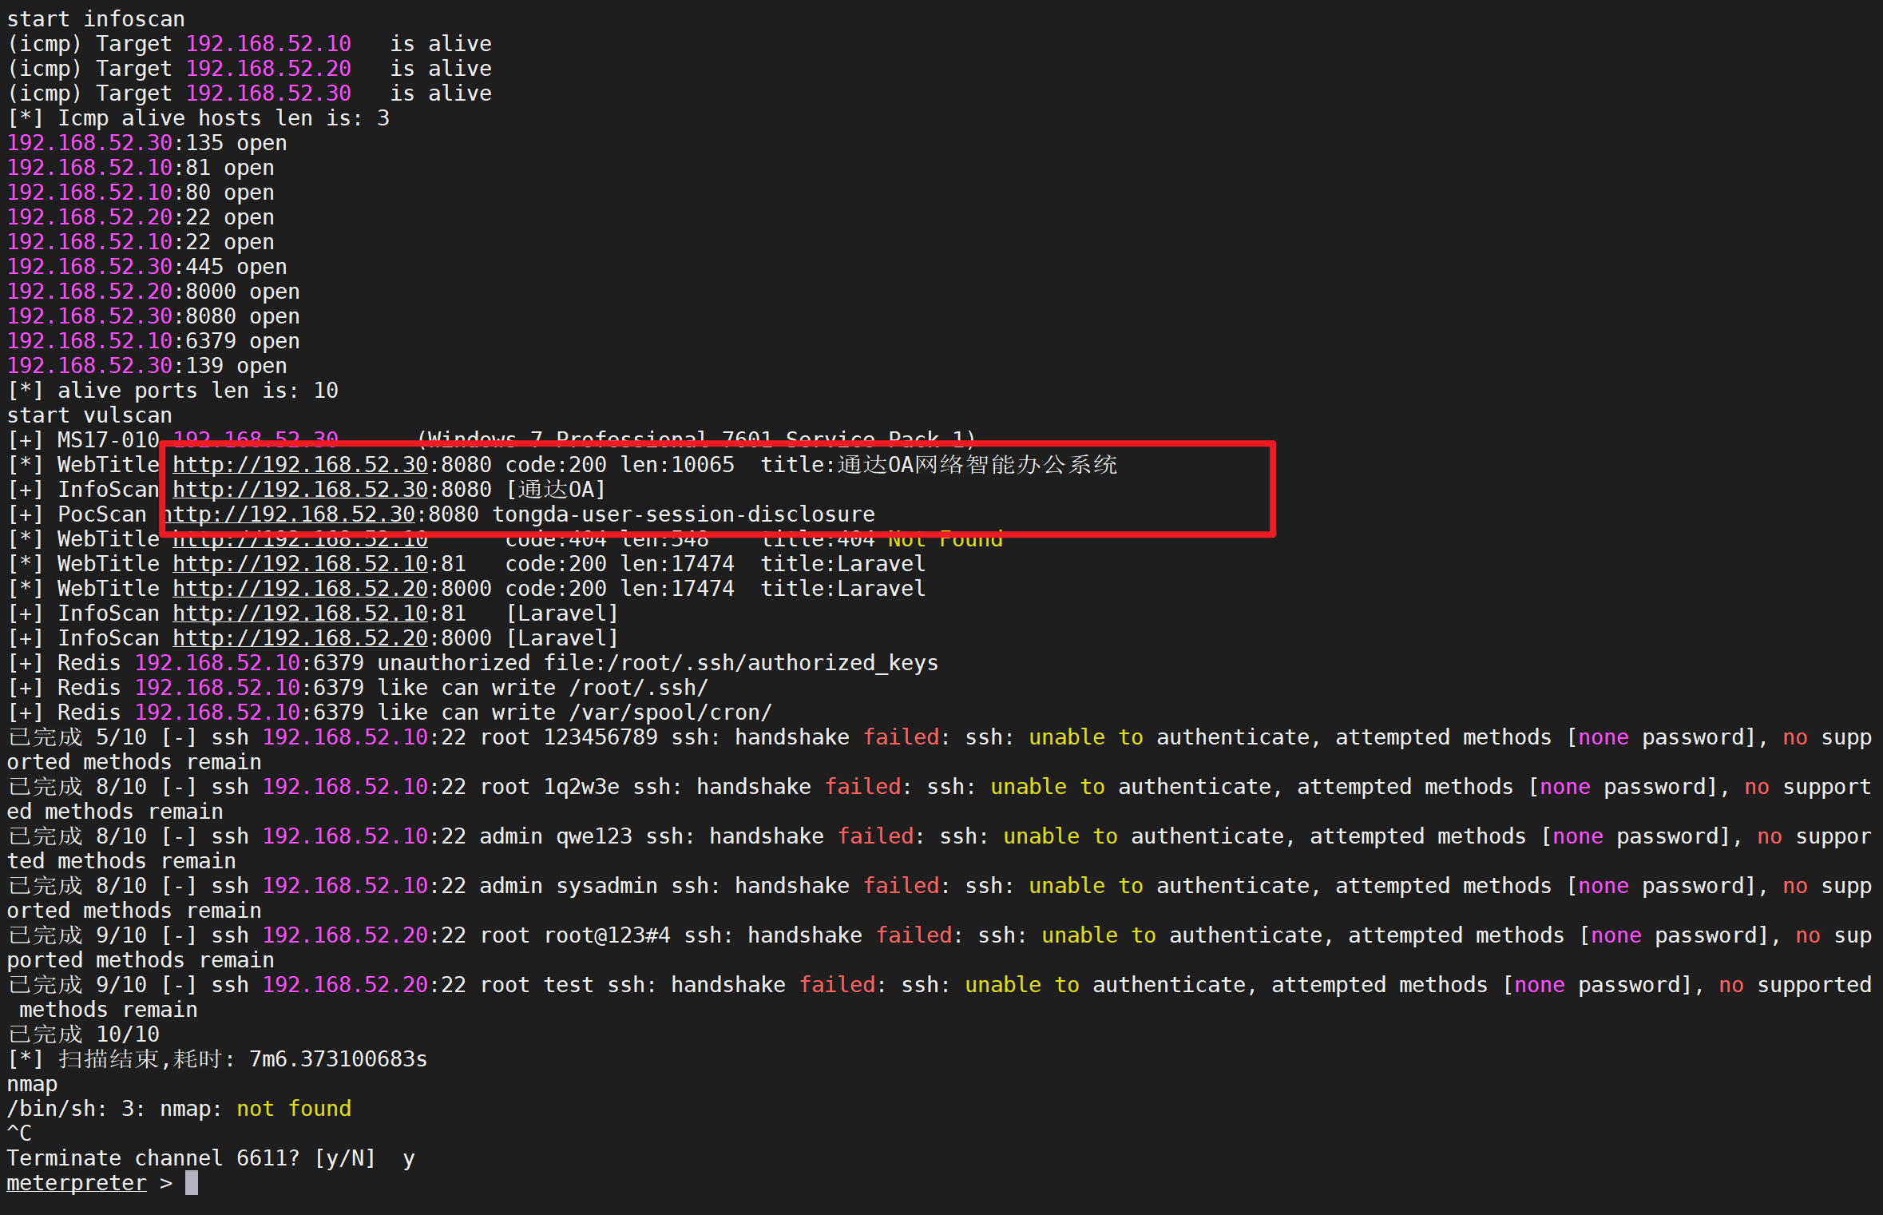This screenshot has height=1215, width=1883.
Task: Open the PocScan tongda-user-session-disclosure URL
Action: point(291,514)
